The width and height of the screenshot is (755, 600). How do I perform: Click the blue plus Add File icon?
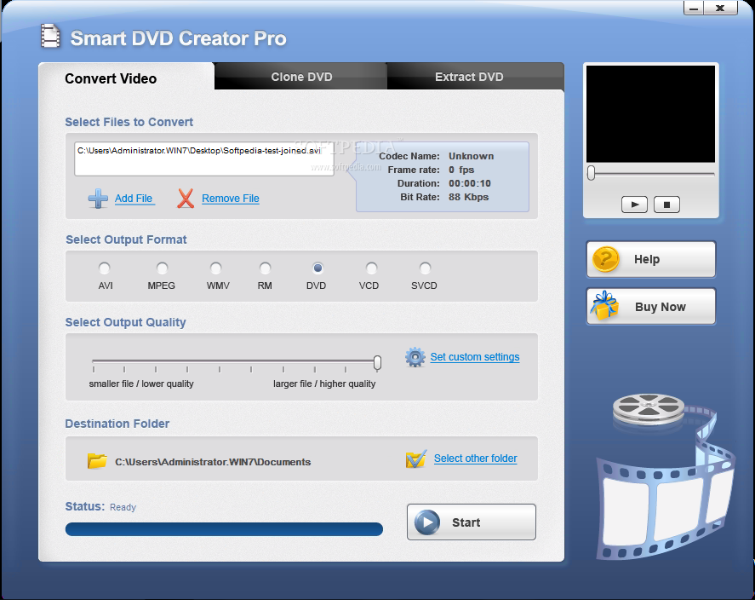98,199
